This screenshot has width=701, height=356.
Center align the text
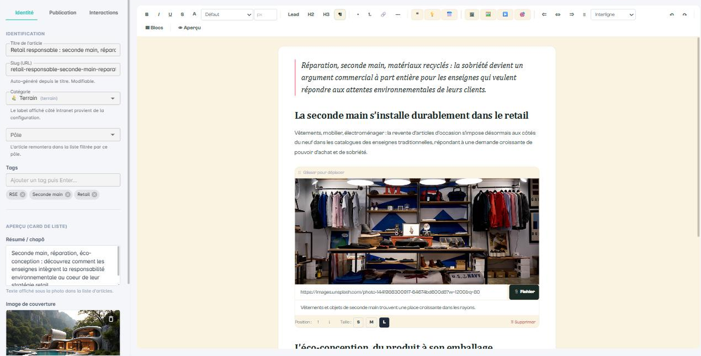point(558,15)
